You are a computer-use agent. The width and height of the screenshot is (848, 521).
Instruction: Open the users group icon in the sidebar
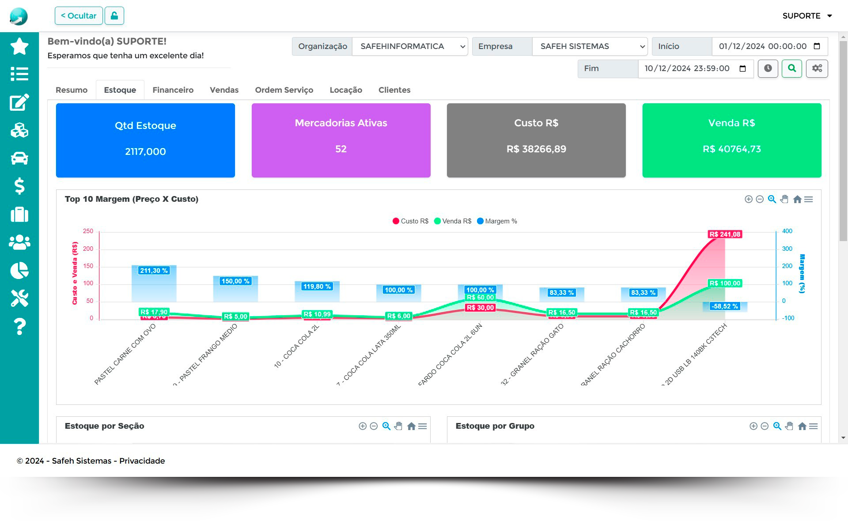coord(19,242)
